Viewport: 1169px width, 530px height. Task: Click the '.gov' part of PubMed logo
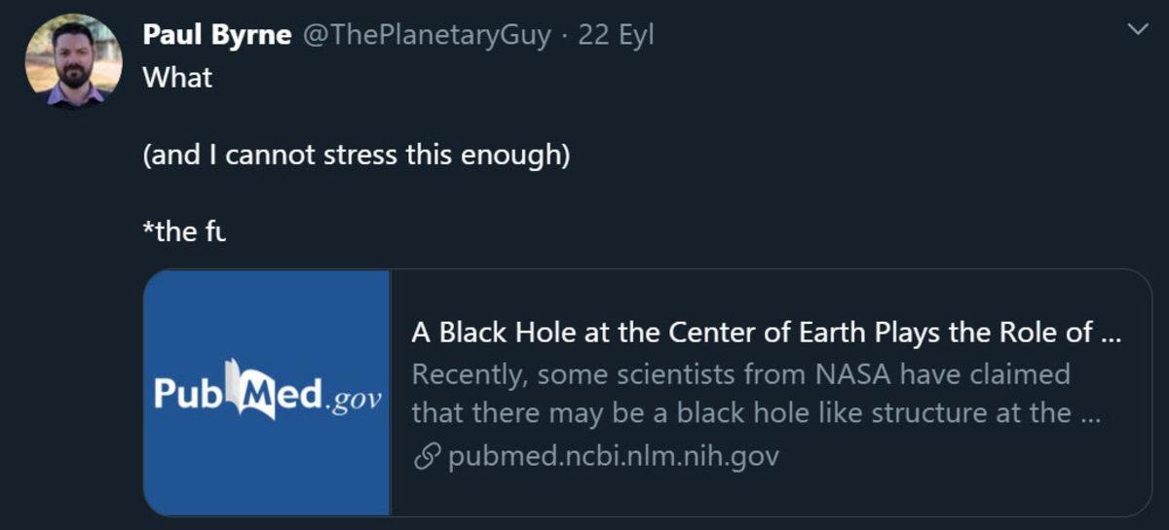[354, 401]
